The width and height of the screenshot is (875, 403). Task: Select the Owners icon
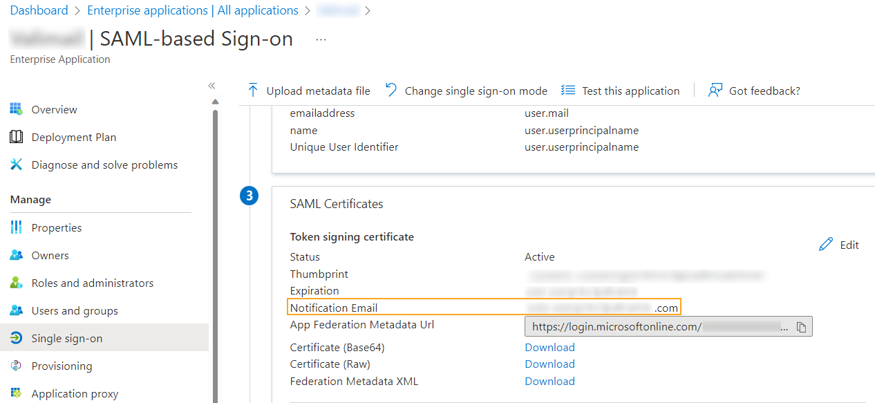pyautogui.click(x=16, y=254)
